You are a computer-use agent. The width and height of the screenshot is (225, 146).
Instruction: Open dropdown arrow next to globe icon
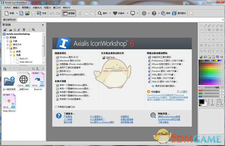[x=149, y=13]
